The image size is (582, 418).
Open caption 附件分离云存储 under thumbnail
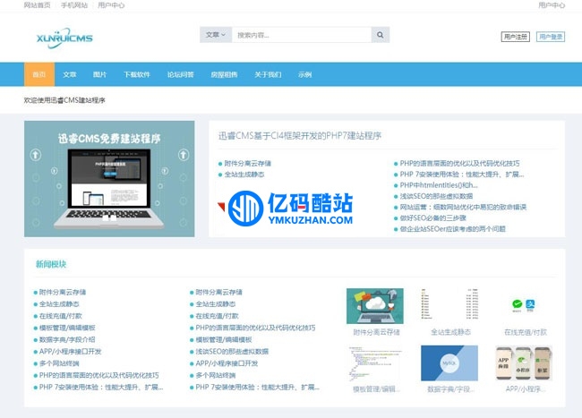376,332
